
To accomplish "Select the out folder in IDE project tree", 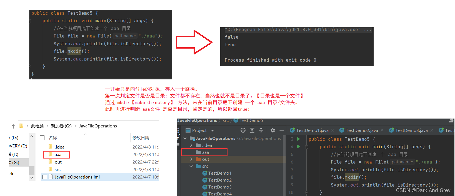I will [x=202, y=159].
